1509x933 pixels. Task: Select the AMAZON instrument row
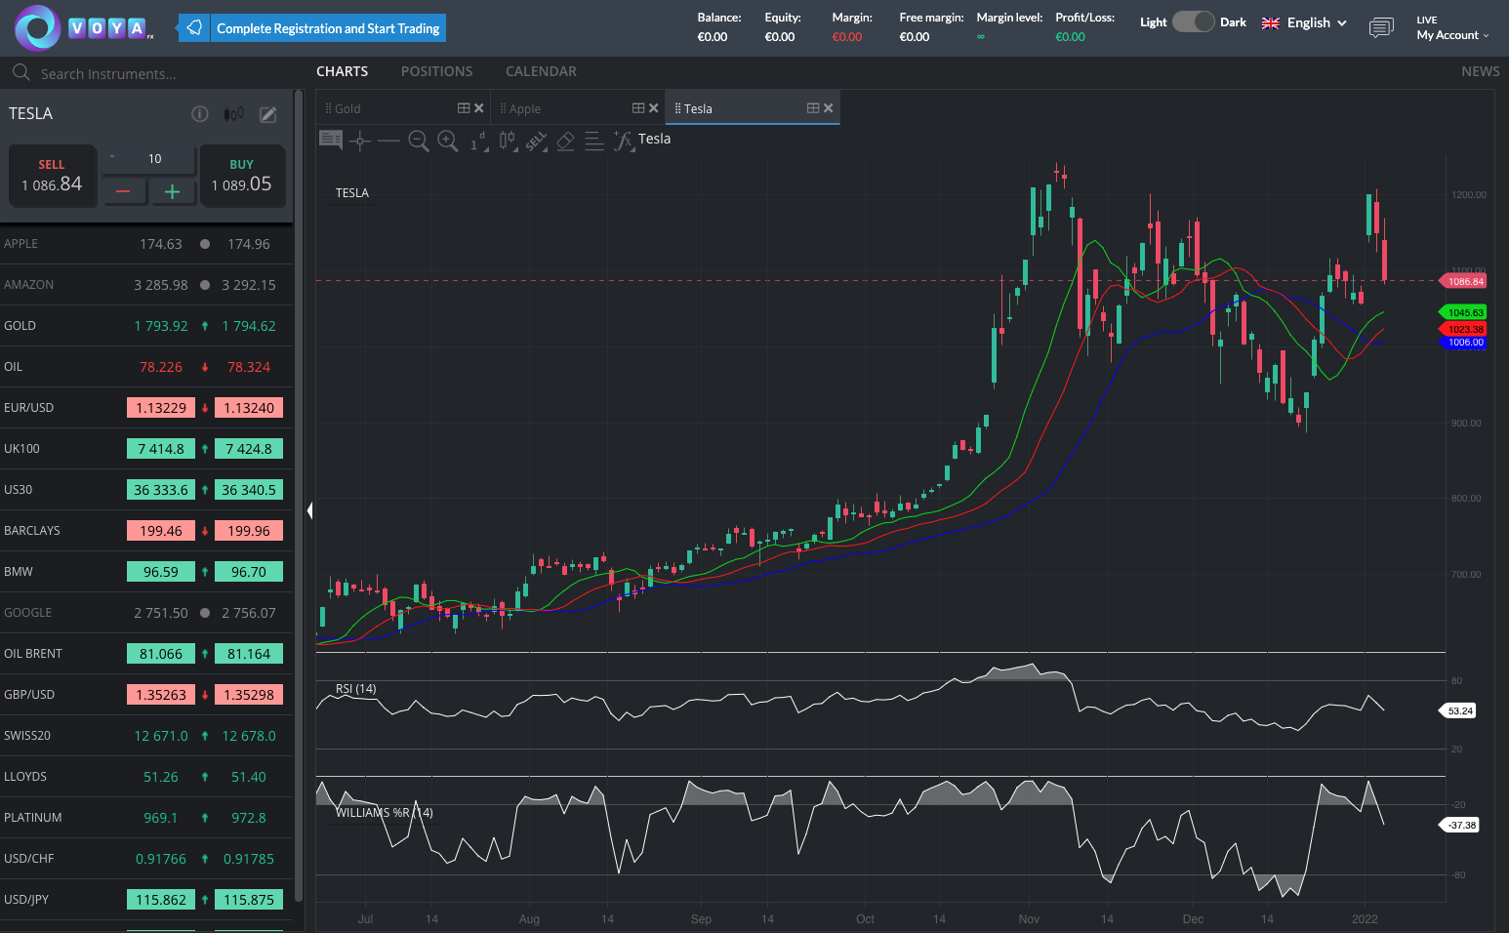point(146,285)
